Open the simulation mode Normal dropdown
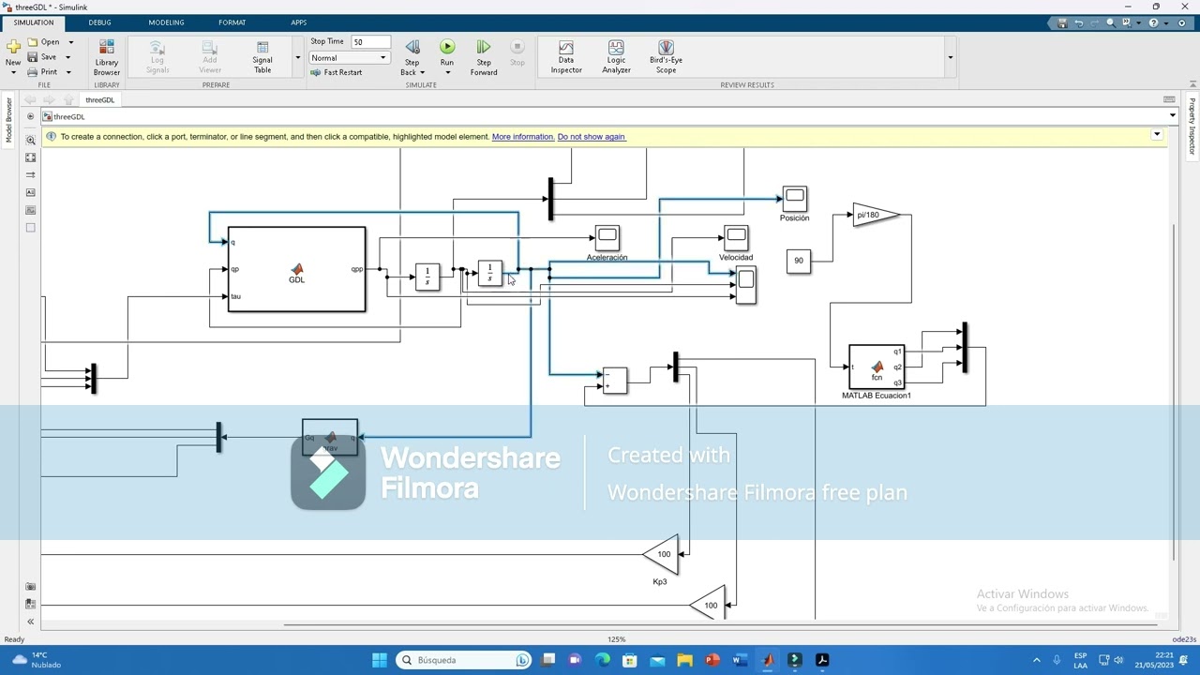The width and height of the screenshot is (1200, 675). [349, 58]
